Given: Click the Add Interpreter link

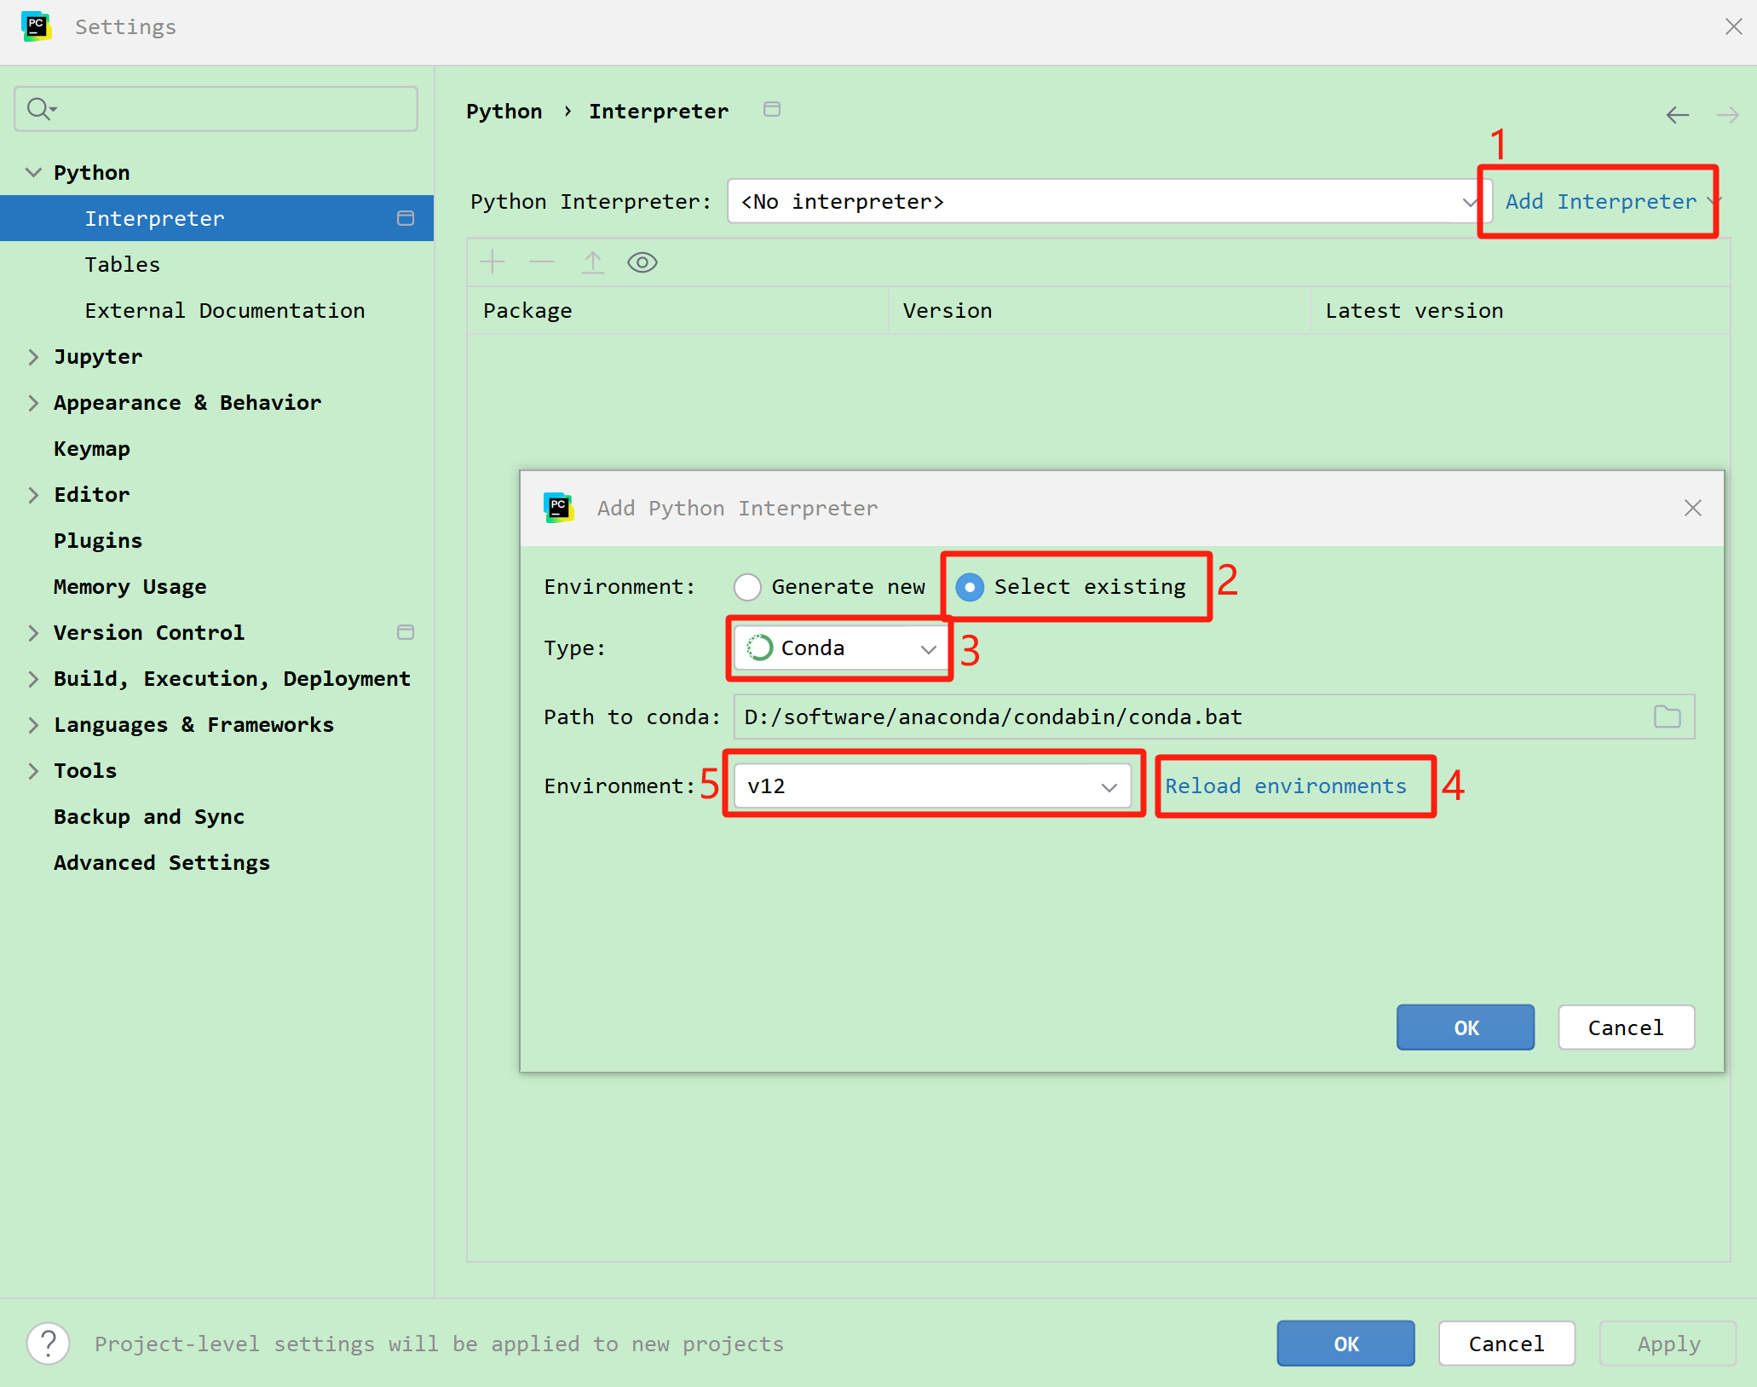Looking at the screenshot, I should (x=1601, y=202).
